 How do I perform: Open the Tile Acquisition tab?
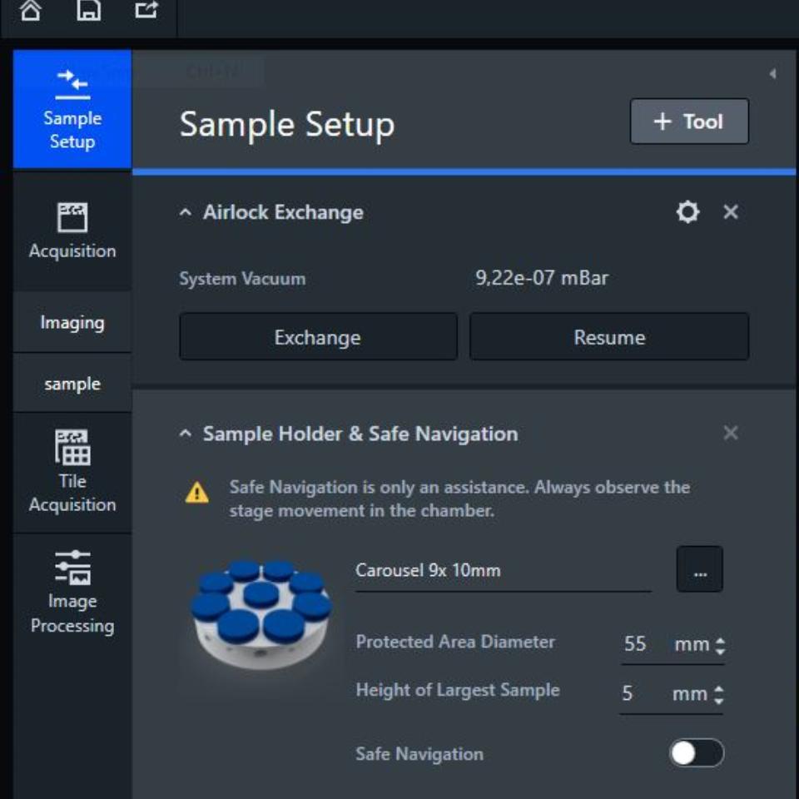(72, 473)
